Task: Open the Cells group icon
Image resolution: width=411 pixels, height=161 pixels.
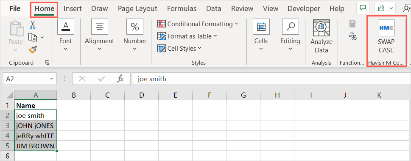Action: 261,27
